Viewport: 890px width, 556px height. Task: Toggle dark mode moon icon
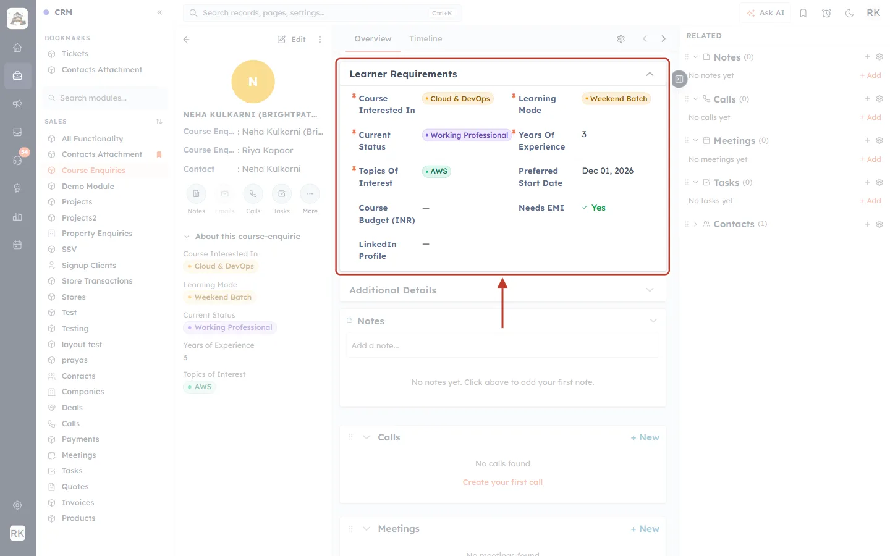[x=850, y=13]
